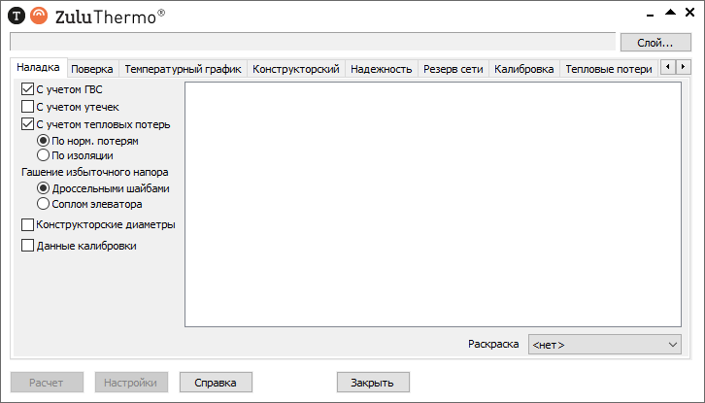Click the ZuluThermo orange logo icon
Screen dimensions: 705x403
(x=38, y=15)
